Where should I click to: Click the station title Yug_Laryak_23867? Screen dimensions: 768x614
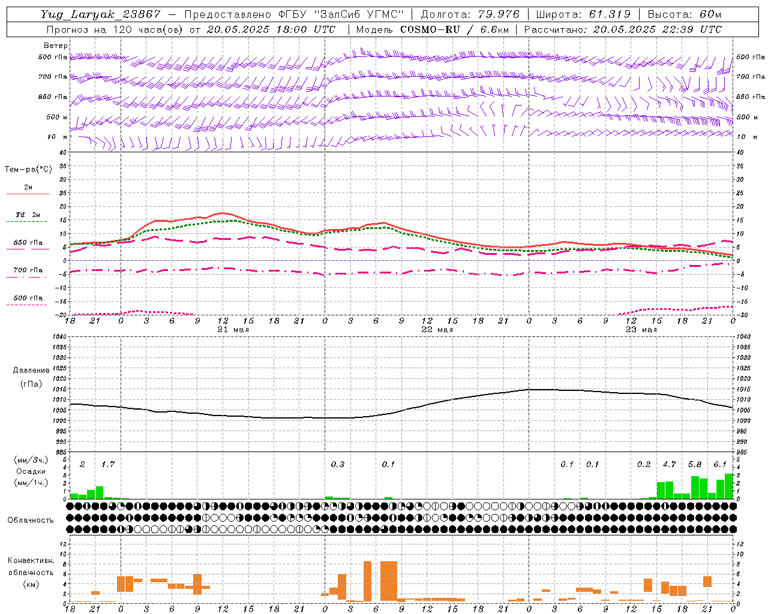click(101, 14)
